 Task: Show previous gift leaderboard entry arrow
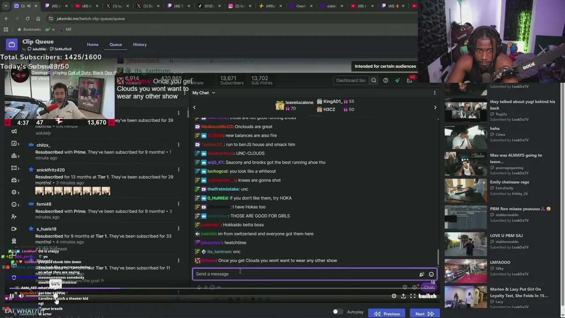pyautogui.click(x=194, y=107)
